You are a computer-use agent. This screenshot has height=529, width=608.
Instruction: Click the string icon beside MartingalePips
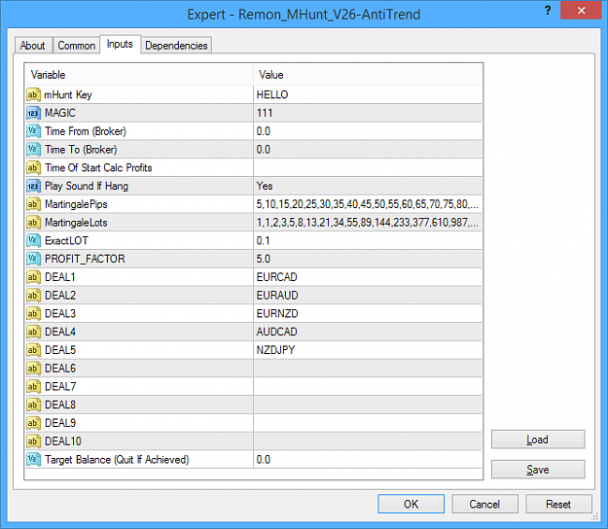pyautogui.click(x=33, y=204)
